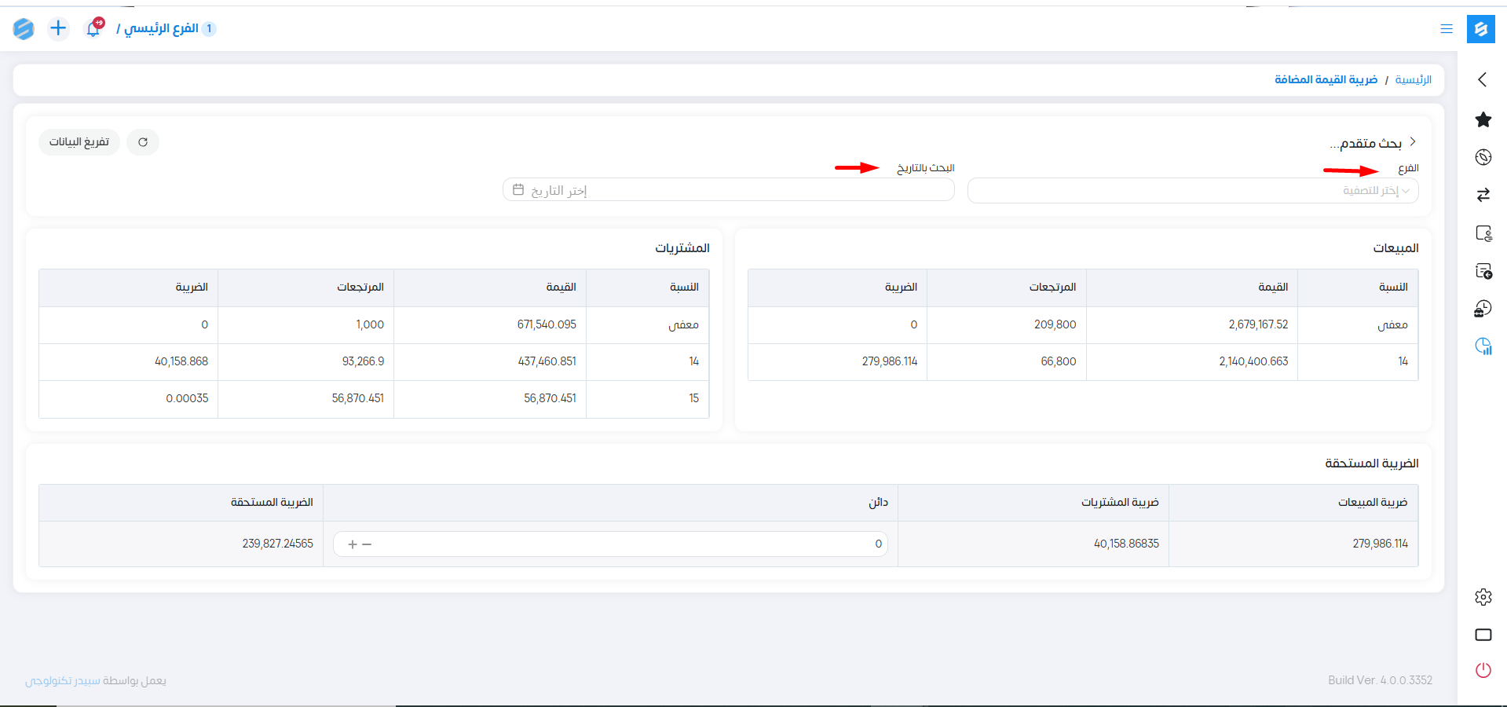1507x707 pixels.
Task: Click the الفرع الرئيسي branch selector
Action: 161,29
